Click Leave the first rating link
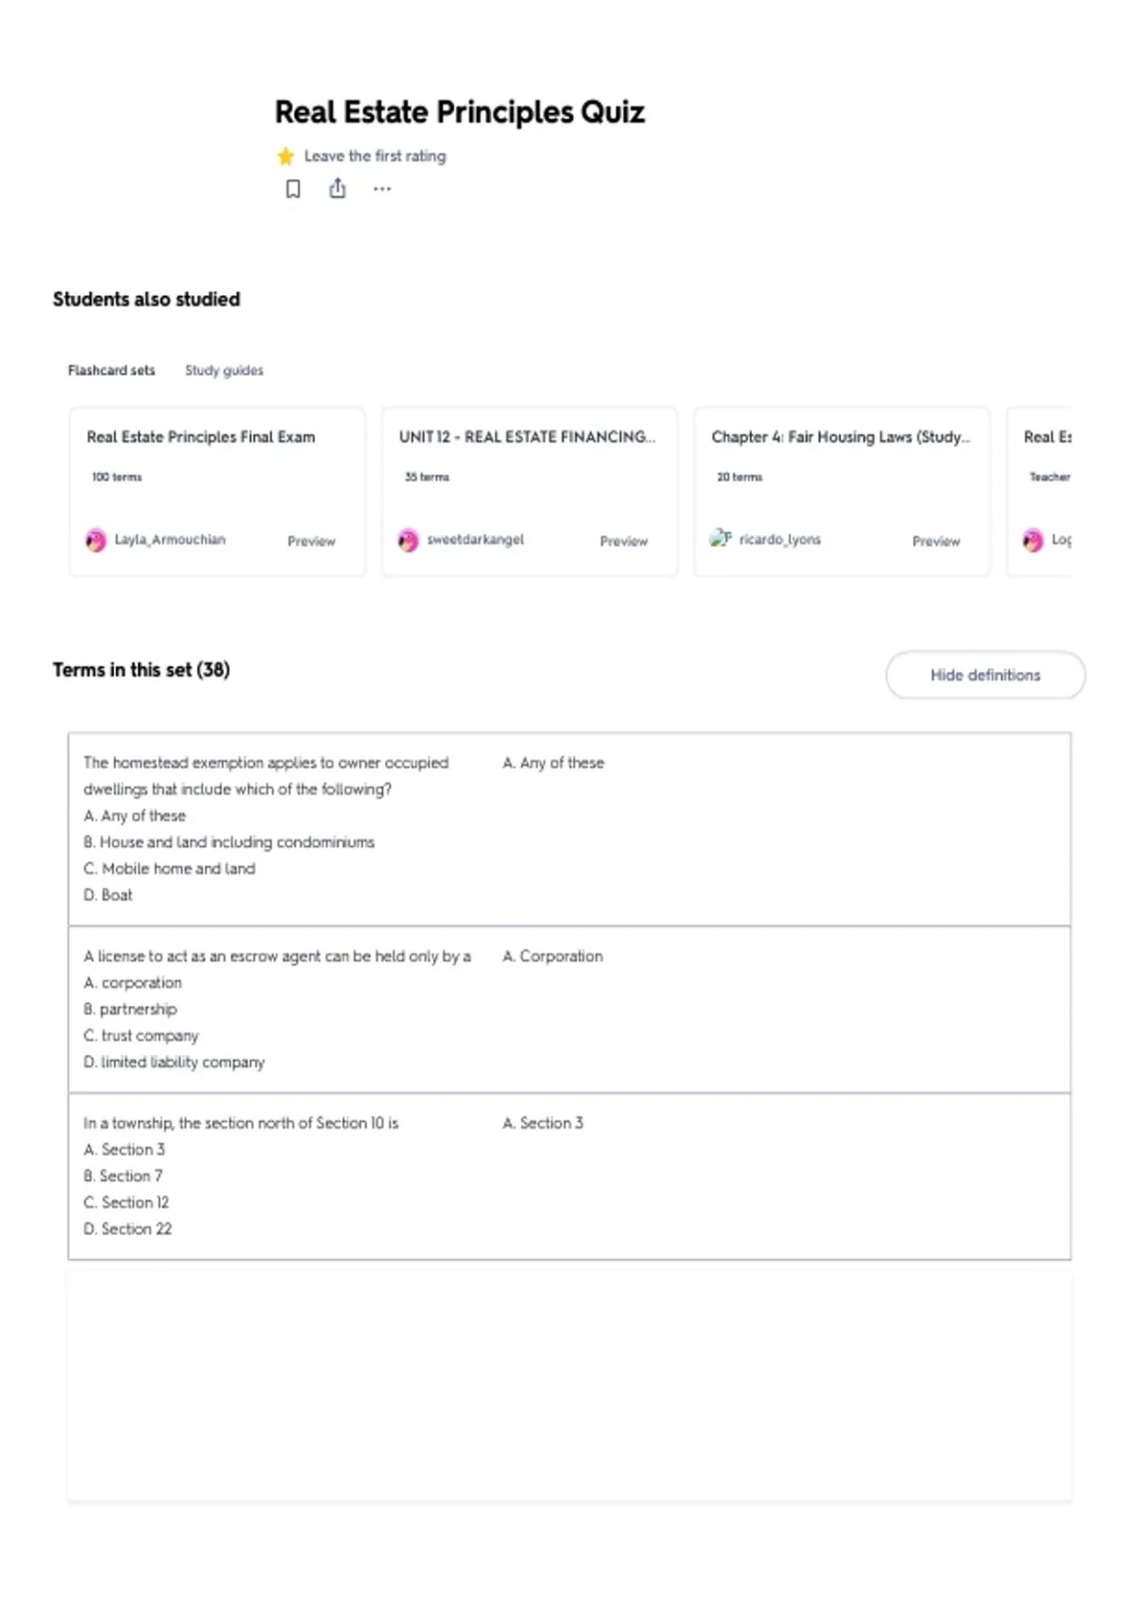Viewport: 1138px width, 1613px height. [x=375, y=156]
